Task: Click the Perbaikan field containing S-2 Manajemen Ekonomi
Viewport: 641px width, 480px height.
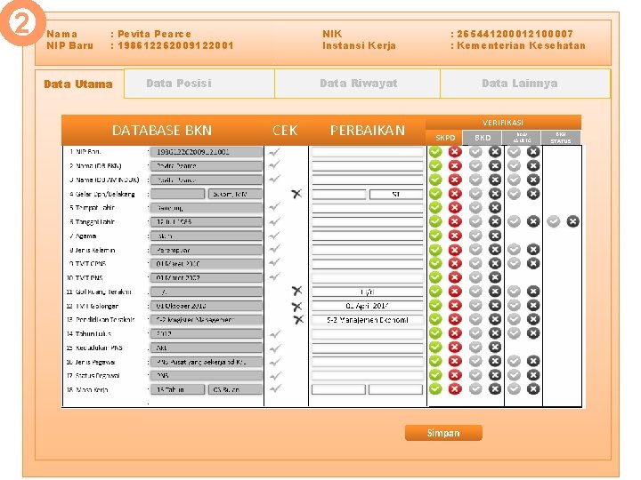Action: pyautogui.click(x=367, y=320)
